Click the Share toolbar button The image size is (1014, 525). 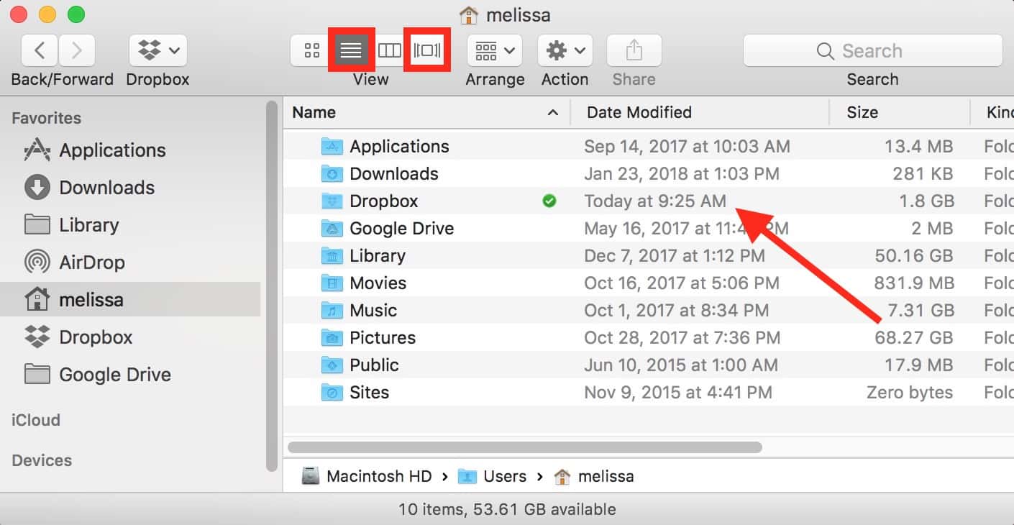click(634, 50)
